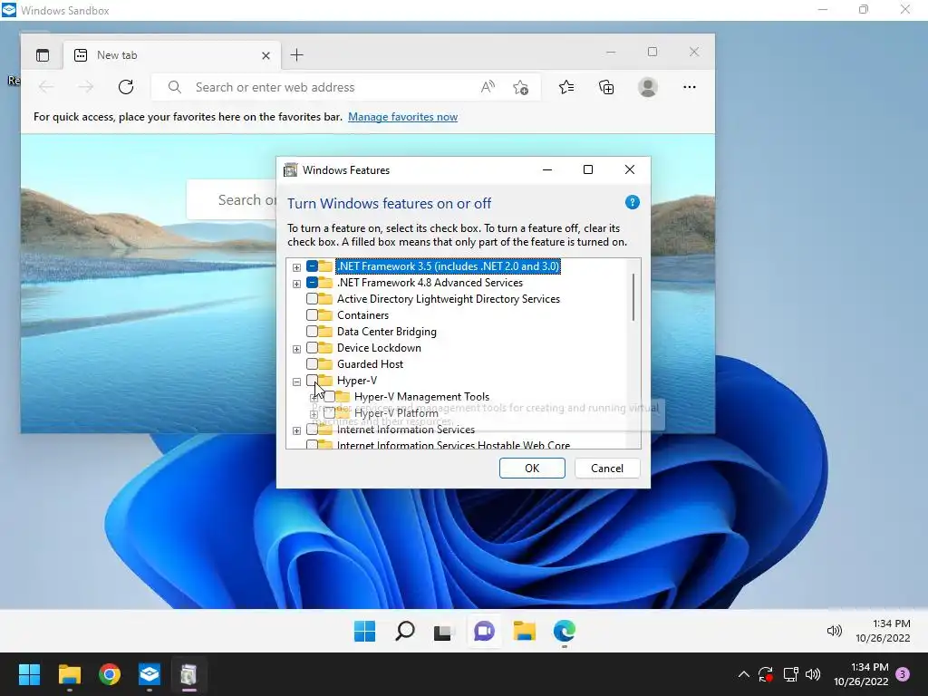Select Data Center Bridging feature label
The image size is (928, 696).
386,332
